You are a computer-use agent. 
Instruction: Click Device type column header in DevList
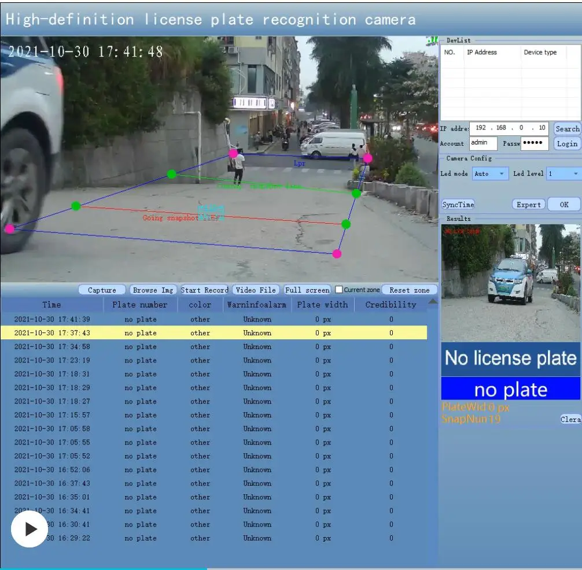pyautogui.click(x=540, y=52)
